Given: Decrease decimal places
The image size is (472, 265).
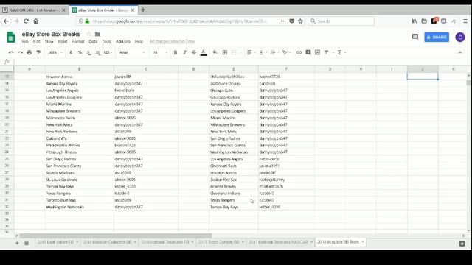Looking at the screenshot, I should (x=88, y=52).
